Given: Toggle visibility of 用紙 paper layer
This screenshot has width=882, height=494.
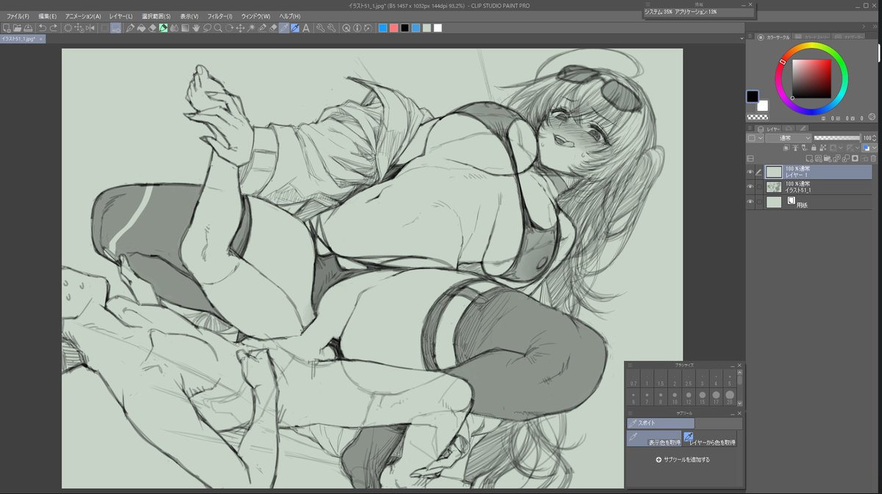Looking at the screenshot, I should pos(750,201).
